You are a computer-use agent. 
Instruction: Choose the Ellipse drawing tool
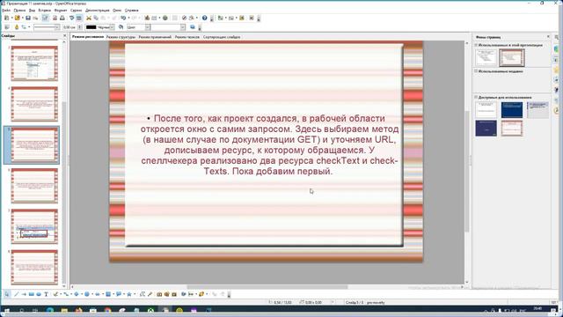pos(39,294)
